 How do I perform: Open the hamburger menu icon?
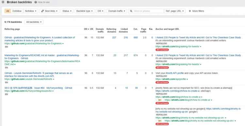(3, 2)
